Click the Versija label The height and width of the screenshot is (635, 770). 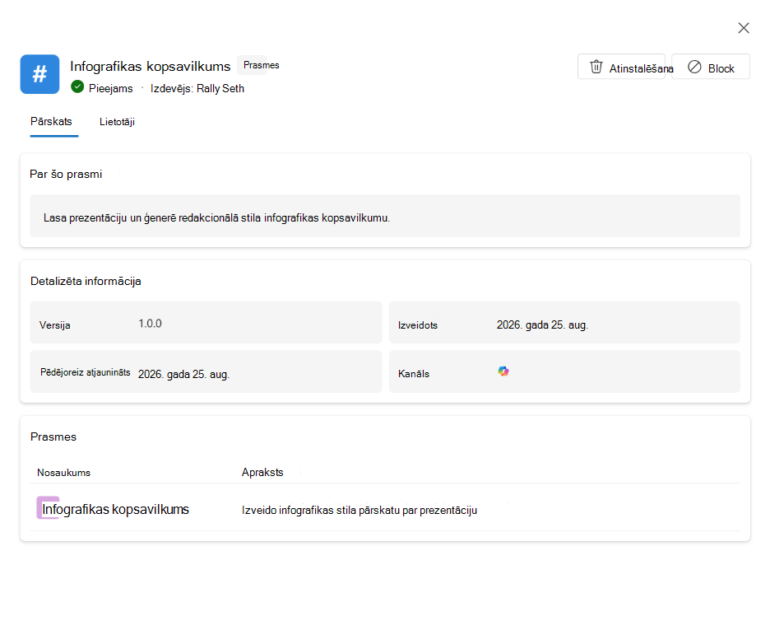click(x=55, y=325)
